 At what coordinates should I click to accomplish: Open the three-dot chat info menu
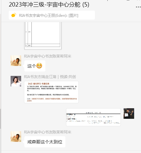pyautogui.click(x=138, y=7)
